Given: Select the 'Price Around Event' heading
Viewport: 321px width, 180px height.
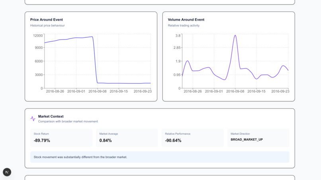Looking at the screenshot, I should pos(47,19).
